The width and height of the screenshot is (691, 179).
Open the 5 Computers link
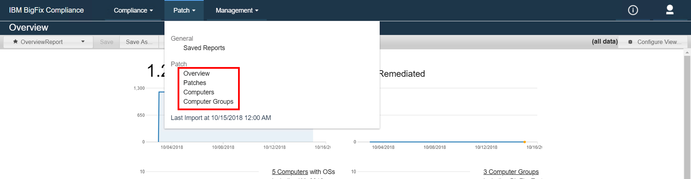pyautogui.click(x=290, y=172)
